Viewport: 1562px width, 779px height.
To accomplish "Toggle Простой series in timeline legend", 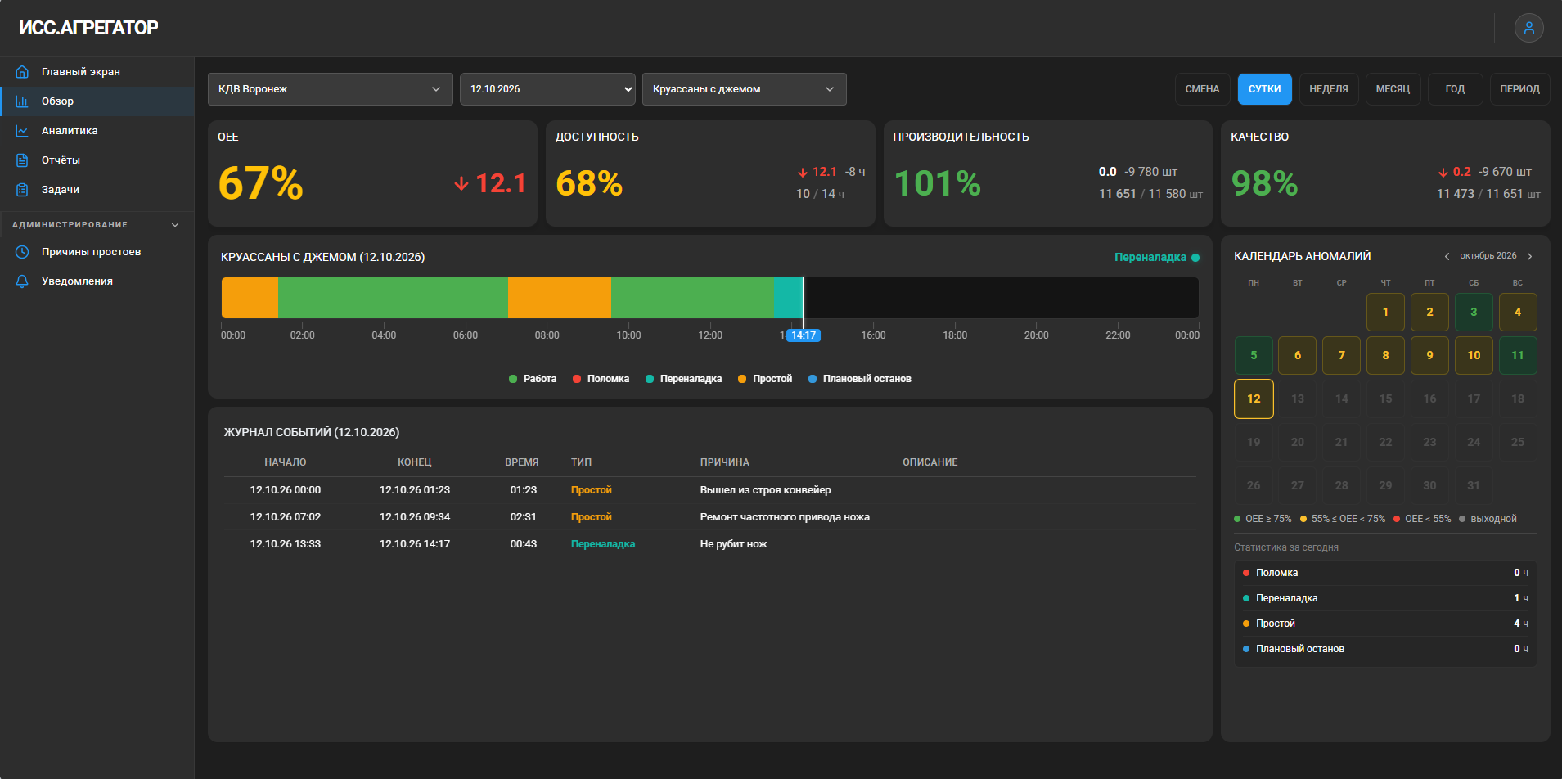I will [765, 379].
